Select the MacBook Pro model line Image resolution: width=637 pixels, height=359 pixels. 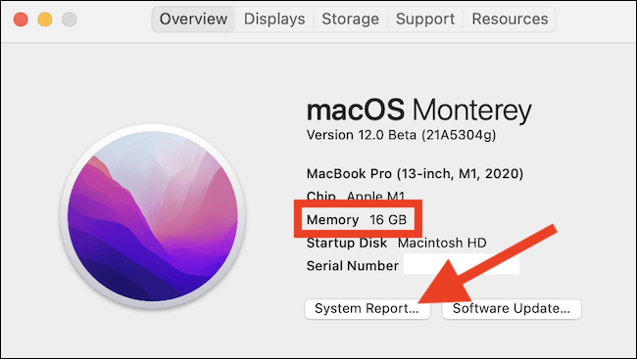415,174
